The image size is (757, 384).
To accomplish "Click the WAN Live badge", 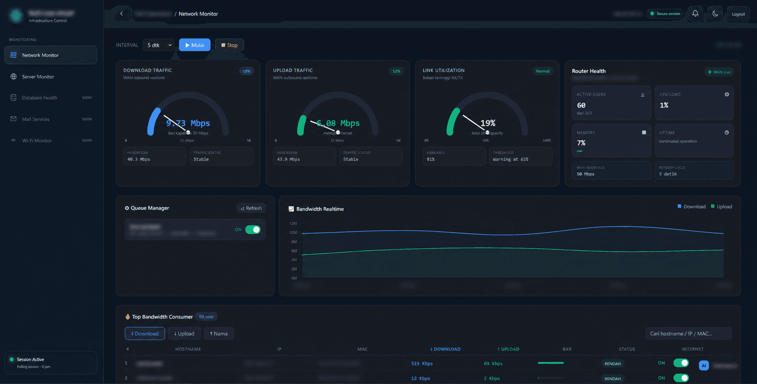I will (x=719, y=72).
